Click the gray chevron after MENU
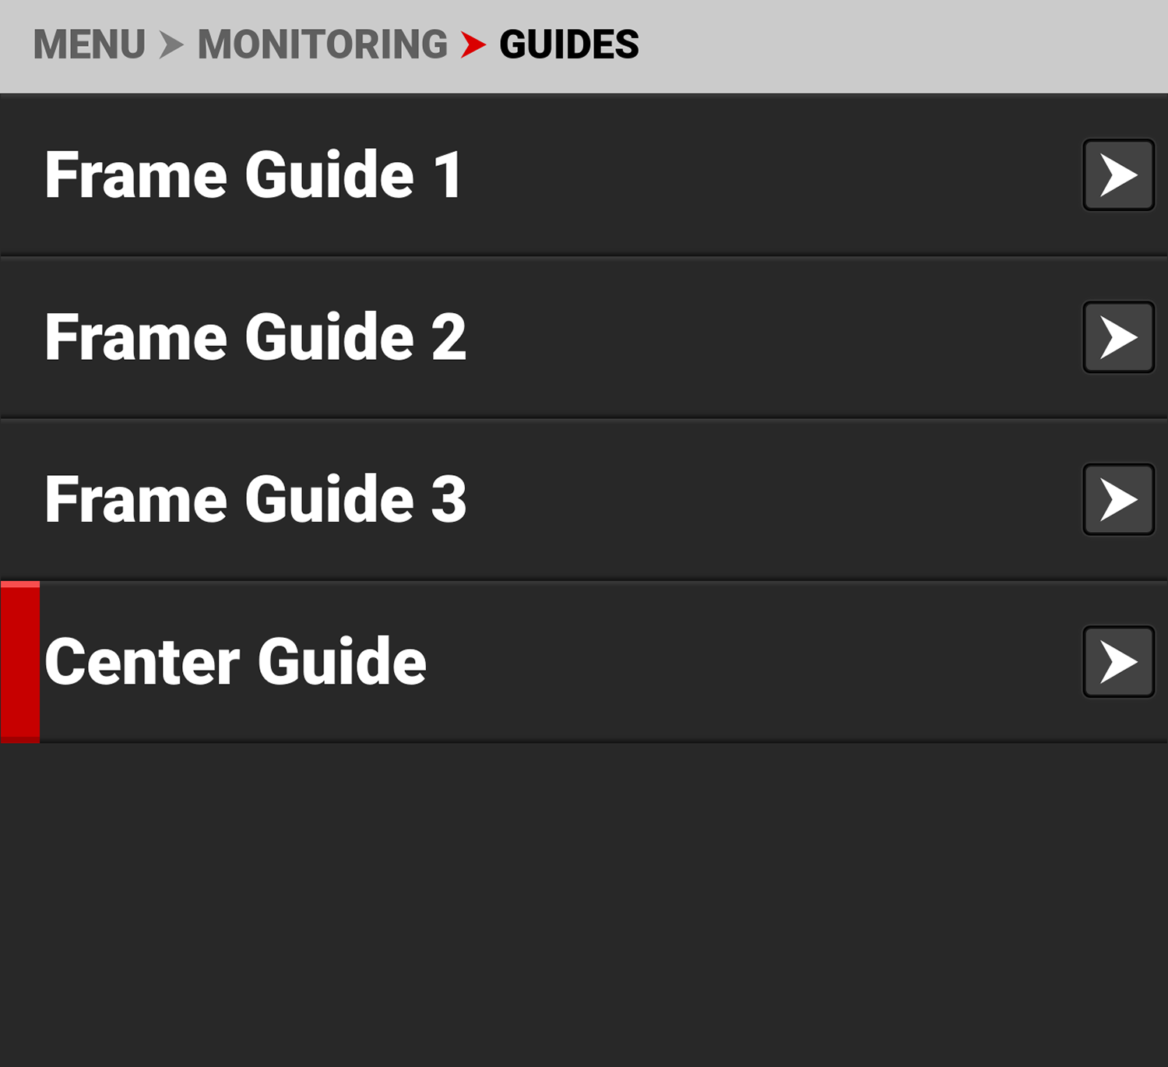 point(171,45)
